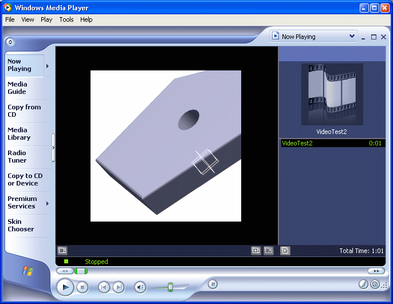Click the green seek bar position marker
This screenshot has height=304, width=393.
click(81, 271)
